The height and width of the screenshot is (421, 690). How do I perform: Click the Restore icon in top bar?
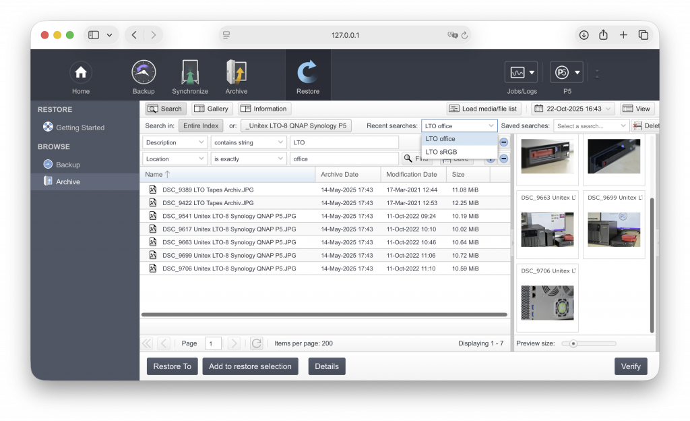[308, 74]
